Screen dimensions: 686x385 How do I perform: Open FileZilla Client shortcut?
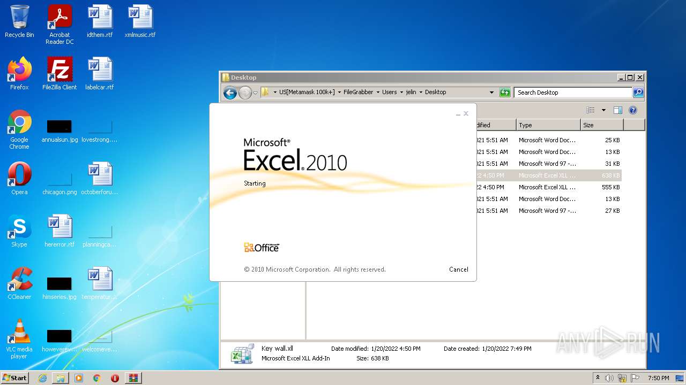point(59,74)
